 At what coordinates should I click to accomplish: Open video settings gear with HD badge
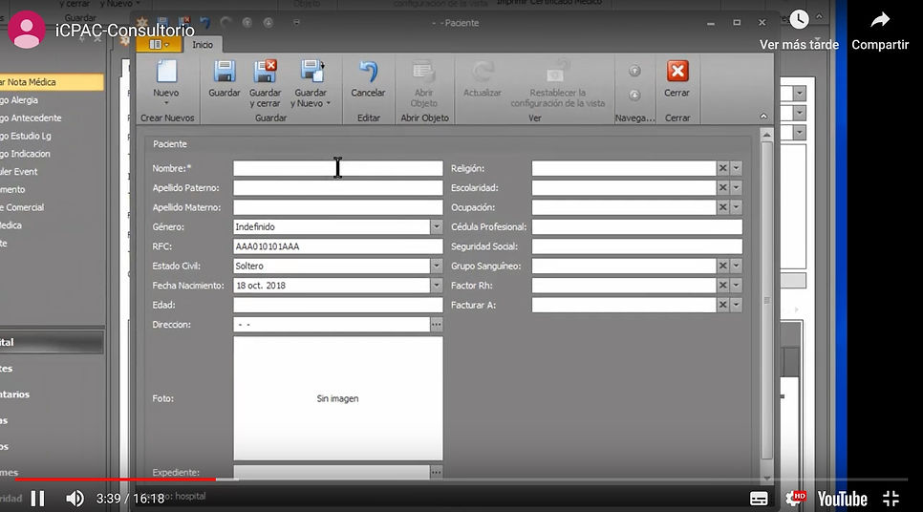point(794,498)
